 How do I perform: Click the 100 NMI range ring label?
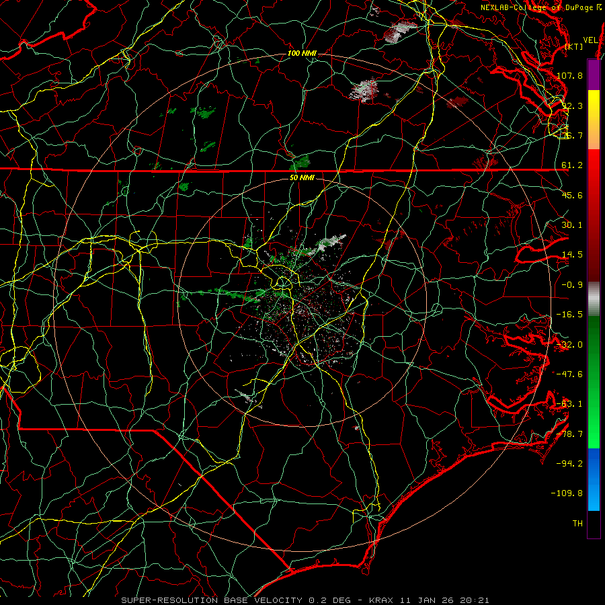(302, 53)
